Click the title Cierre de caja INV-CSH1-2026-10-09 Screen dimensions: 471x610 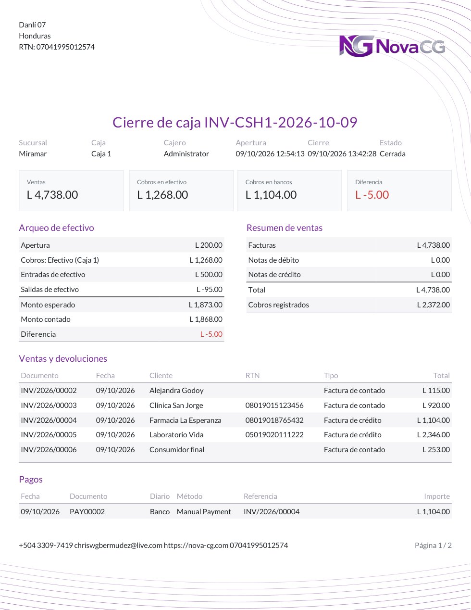tap(235, 122)
